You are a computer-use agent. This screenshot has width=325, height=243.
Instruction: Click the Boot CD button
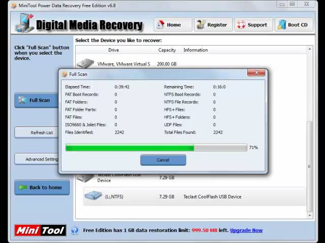[x=294, y=25]
